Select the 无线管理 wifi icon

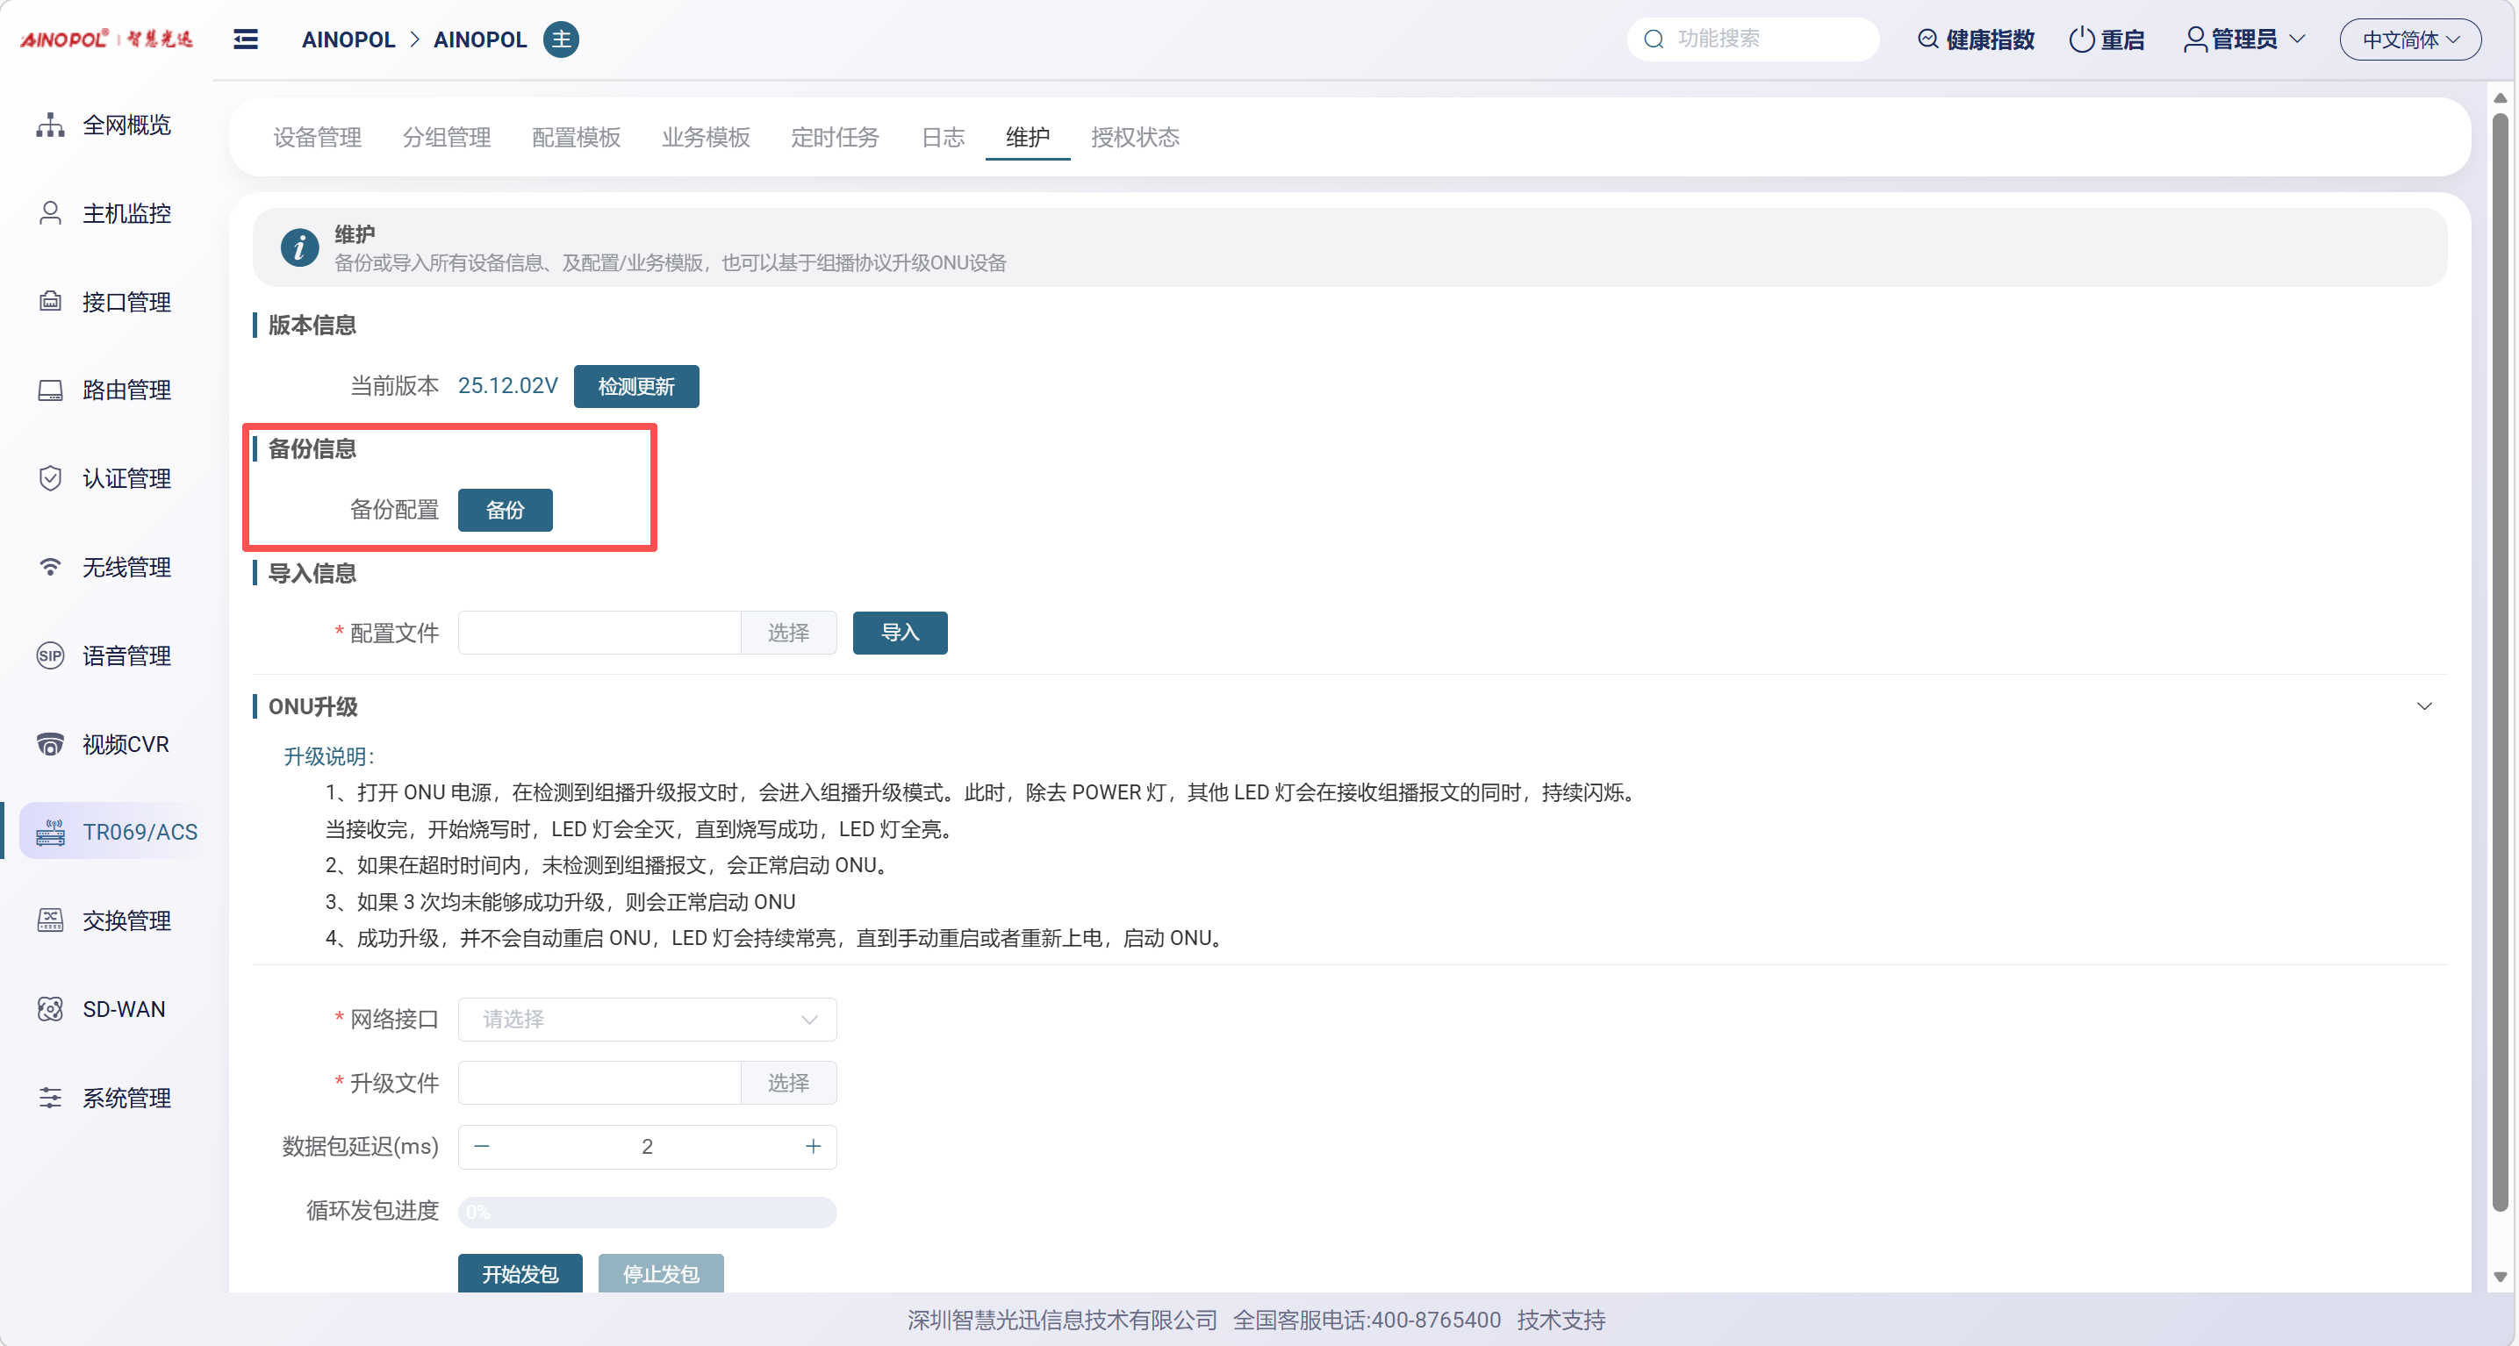[50, 567]
